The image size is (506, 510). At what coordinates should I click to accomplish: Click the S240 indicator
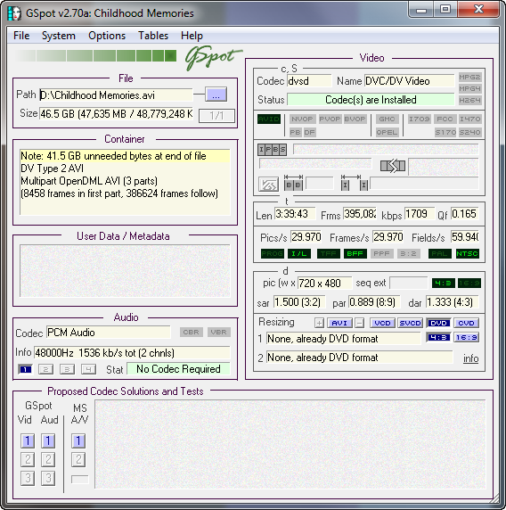click(x=469, y=132)
